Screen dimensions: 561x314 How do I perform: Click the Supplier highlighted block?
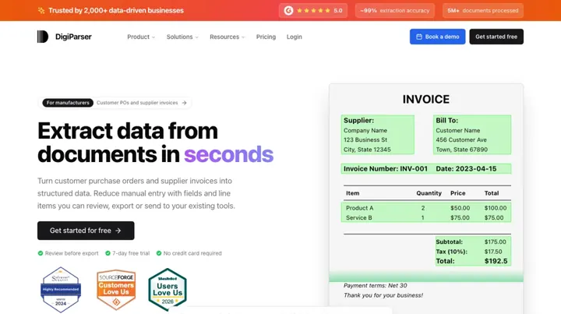point(378,135)
